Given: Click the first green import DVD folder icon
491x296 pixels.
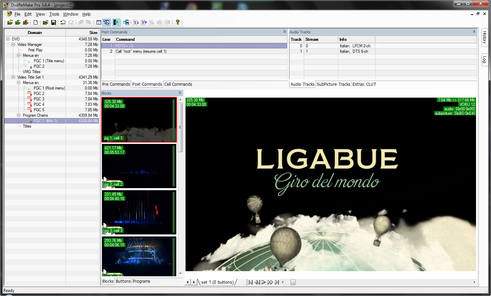Looking at the screenshot, I should coord(10,22).
